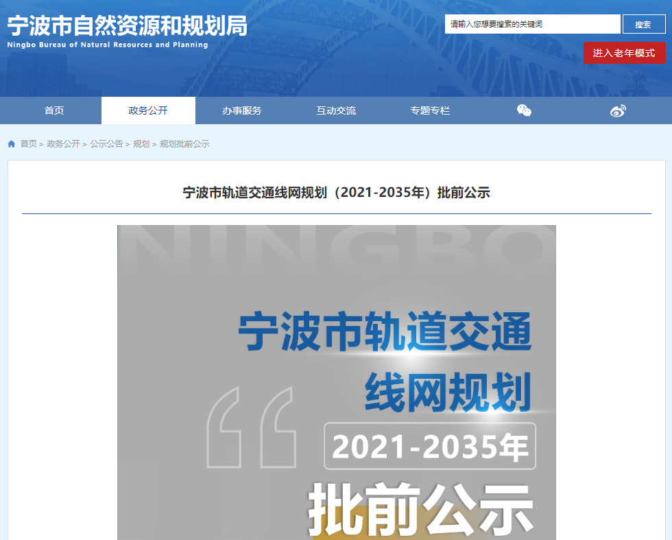The height and width of the screenshot is (540, 672).
Task: Focus the keyword search input field
Action: (533, 24)
